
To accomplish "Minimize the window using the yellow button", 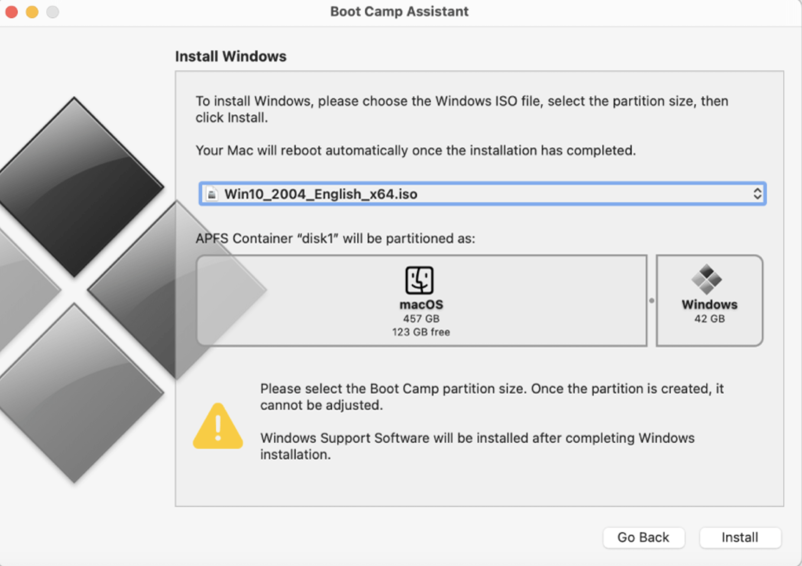I will tap(32, 12).
